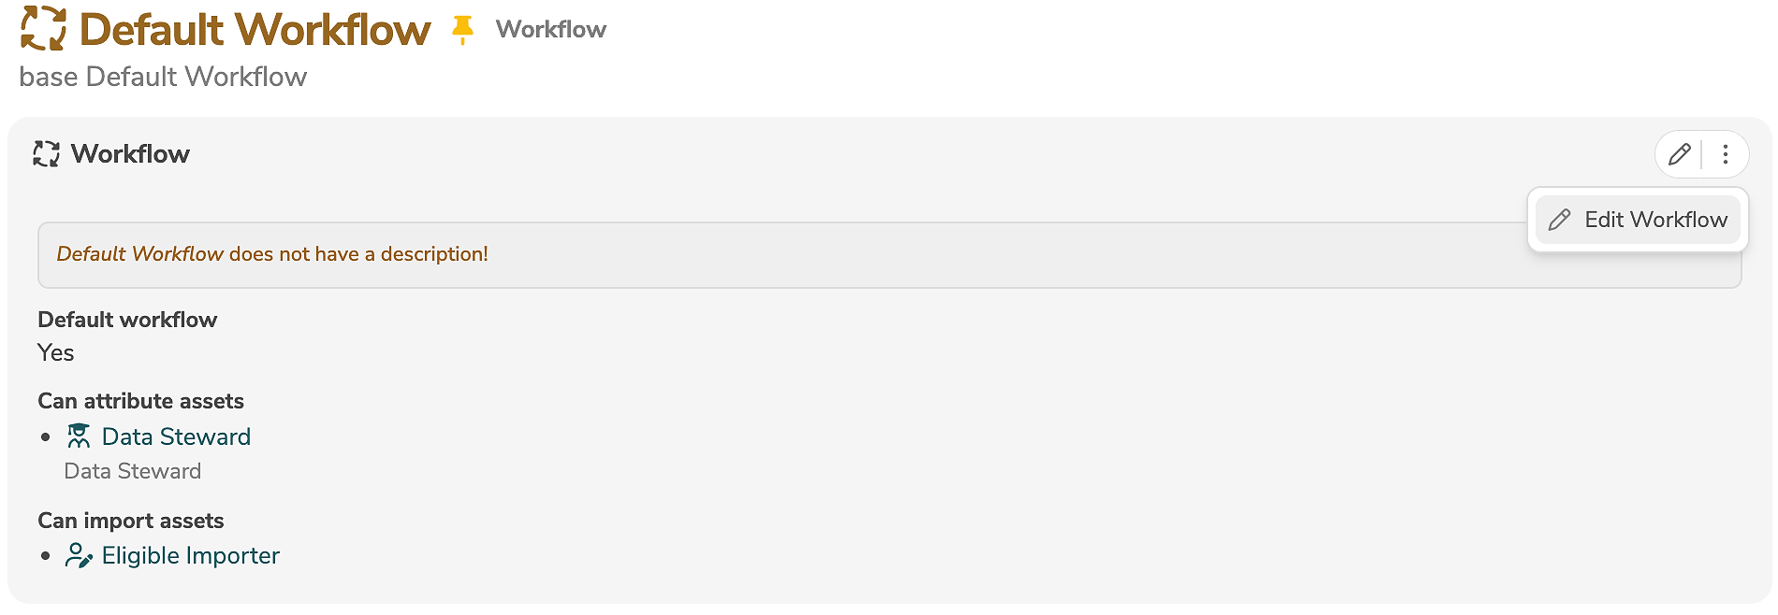This screenshot has height=615, width=1778.
Task: Click the Yes value under Default workflow
Action: [x=56, y=353]
